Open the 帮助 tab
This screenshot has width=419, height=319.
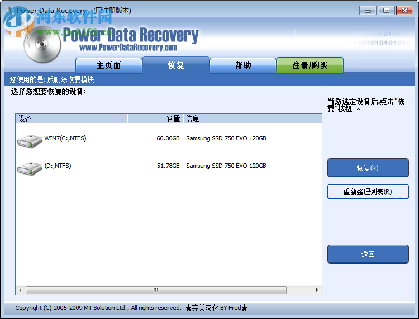point(243,65)
